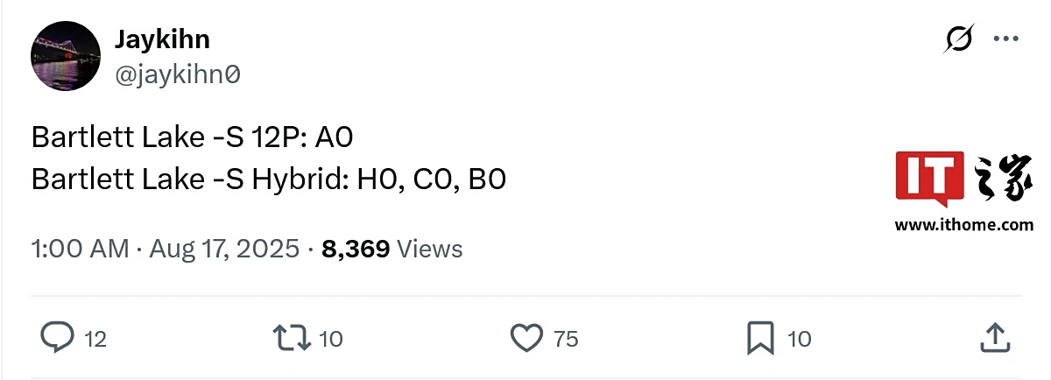The image size is (1051, 380).
Task: Click the 1:00 AM Aug 17, 2025 timestamp
Action: coord(166,249)
